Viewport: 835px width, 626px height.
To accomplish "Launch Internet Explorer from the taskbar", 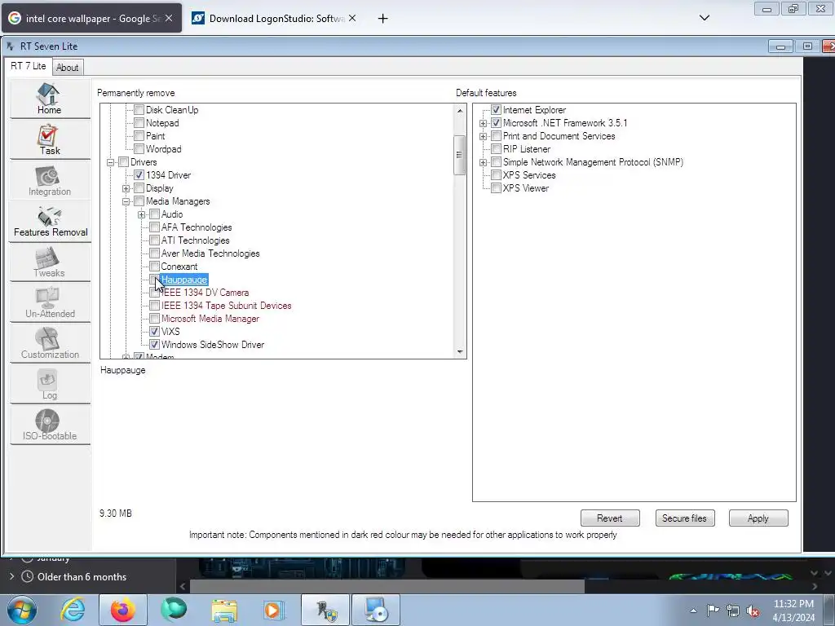I will (73, 610).
